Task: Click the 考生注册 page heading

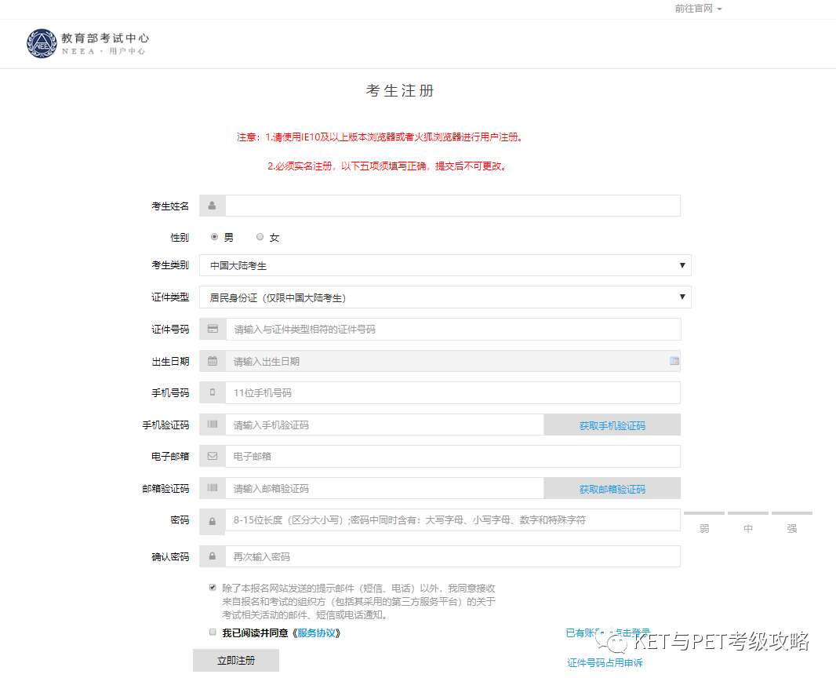Action: click(400, 91)
